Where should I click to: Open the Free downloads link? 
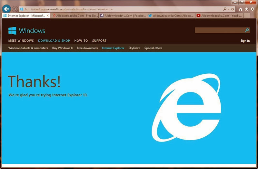pos(87,48)
